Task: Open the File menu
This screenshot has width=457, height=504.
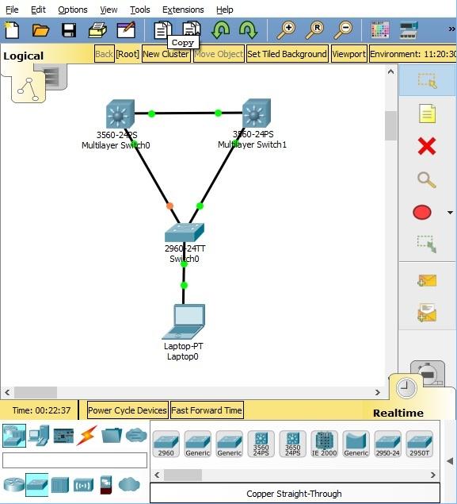Action: point(12,10)
